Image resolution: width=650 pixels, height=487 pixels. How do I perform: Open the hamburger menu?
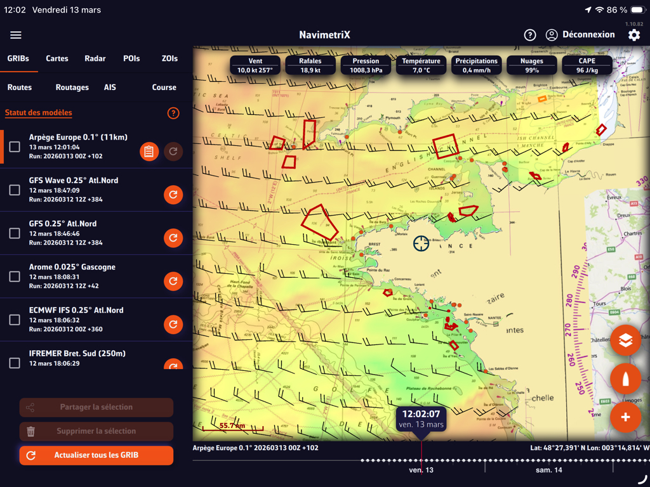pos(16,35)
